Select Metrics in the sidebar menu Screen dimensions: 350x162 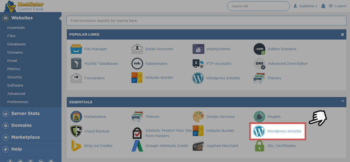(x=14, y=69)
